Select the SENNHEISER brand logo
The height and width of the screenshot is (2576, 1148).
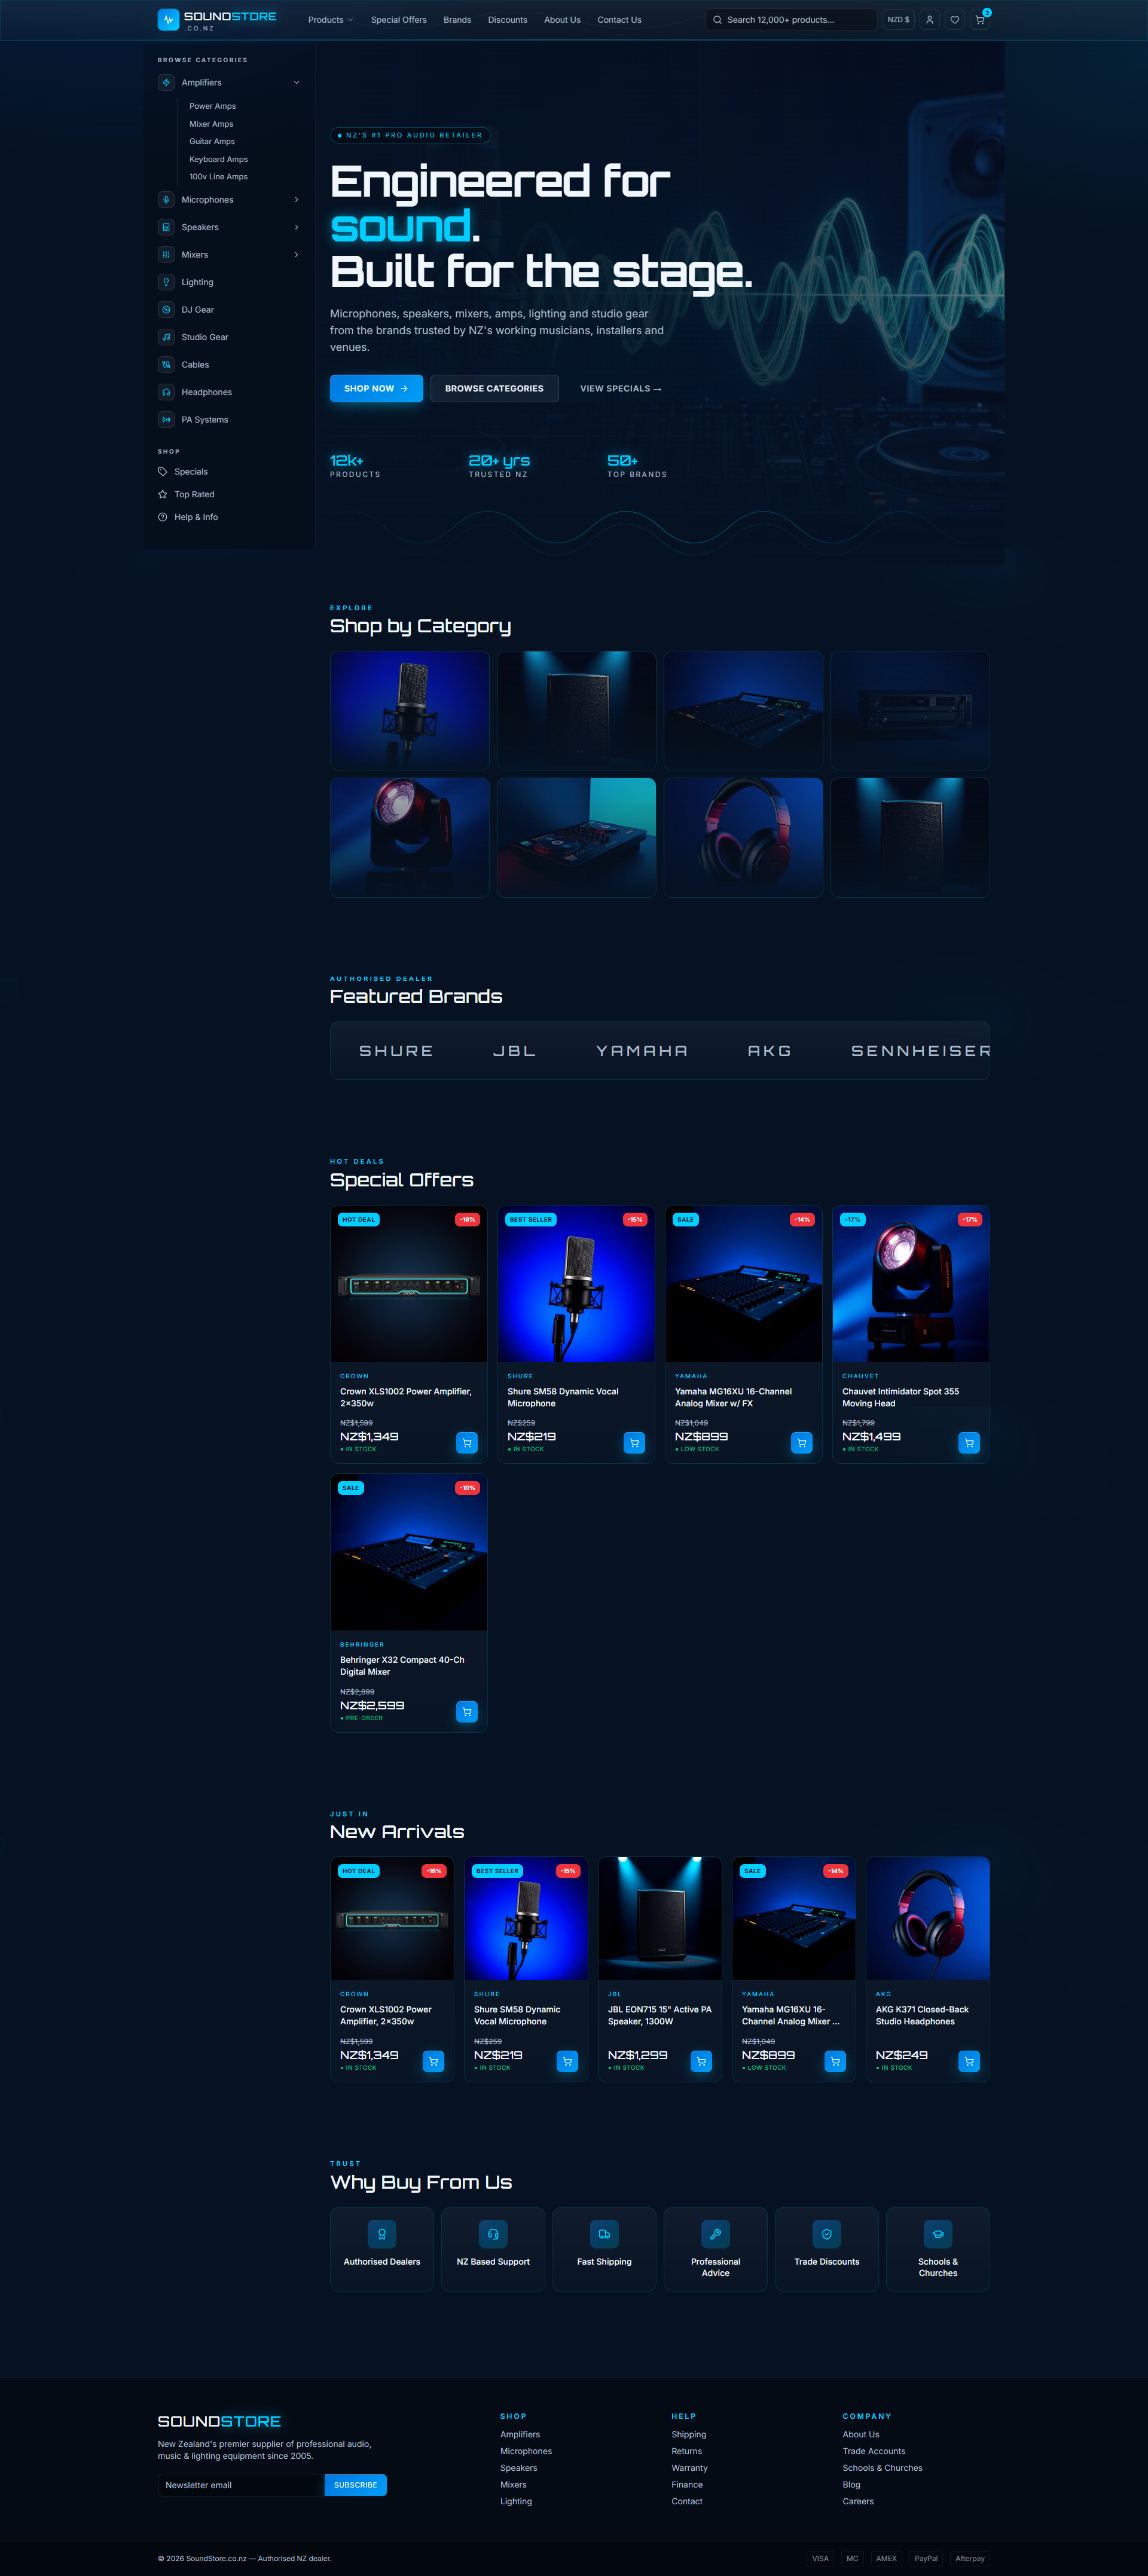click(920, 1051)
